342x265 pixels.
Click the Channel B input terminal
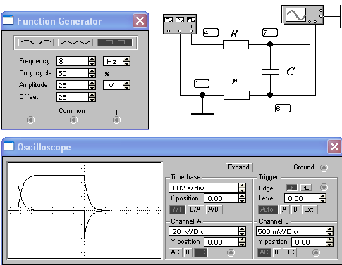316,252
